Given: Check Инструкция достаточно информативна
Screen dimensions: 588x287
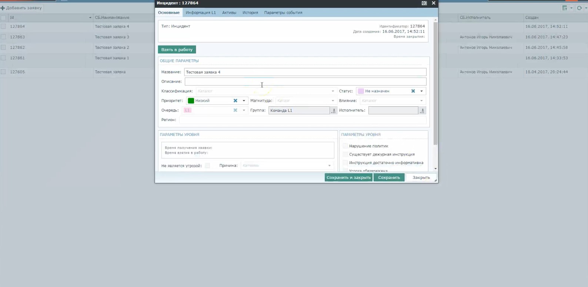Looking at the screenshot, I should [x=345, y=163].
